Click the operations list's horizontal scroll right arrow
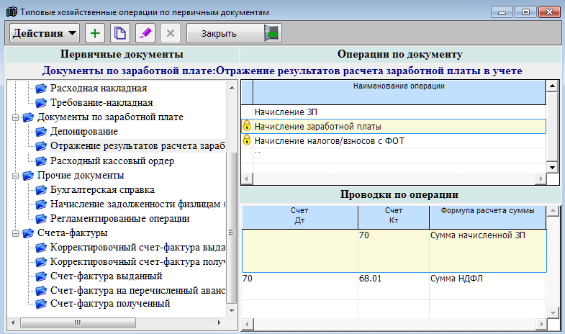565x334 pixels. (541, 179)
